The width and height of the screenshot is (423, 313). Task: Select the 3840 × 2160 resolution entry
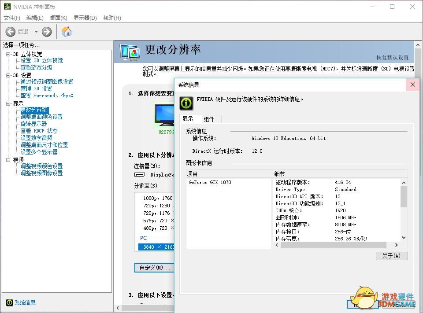click(x=156, y=247)
